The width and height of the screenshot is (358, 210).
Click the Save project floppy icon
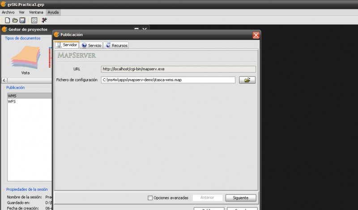click(22, 20)
